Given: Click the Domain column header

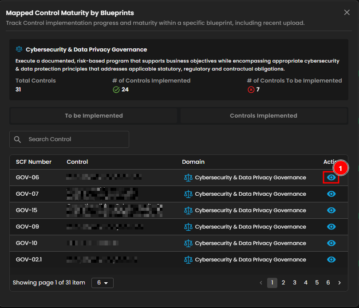Looking at the screenshot, I should [x=193, y=162].
